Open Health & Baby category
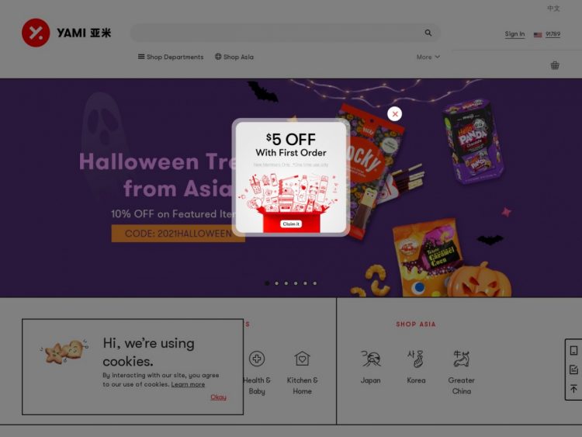Screen dimensions: 582x437 pyautogui.click(x=257, y=373)
